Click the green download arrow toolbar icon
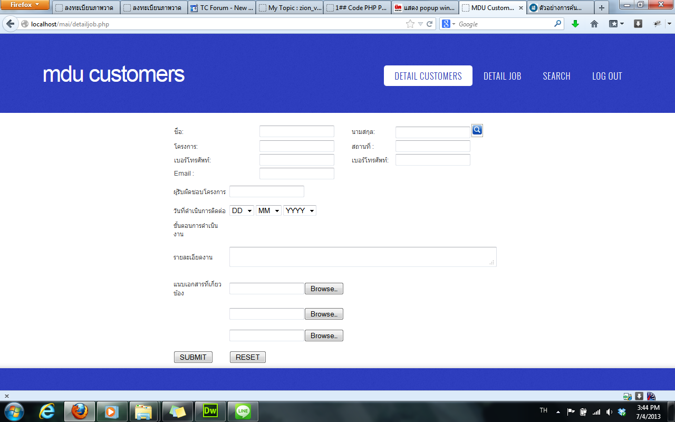 click(575, 24)
